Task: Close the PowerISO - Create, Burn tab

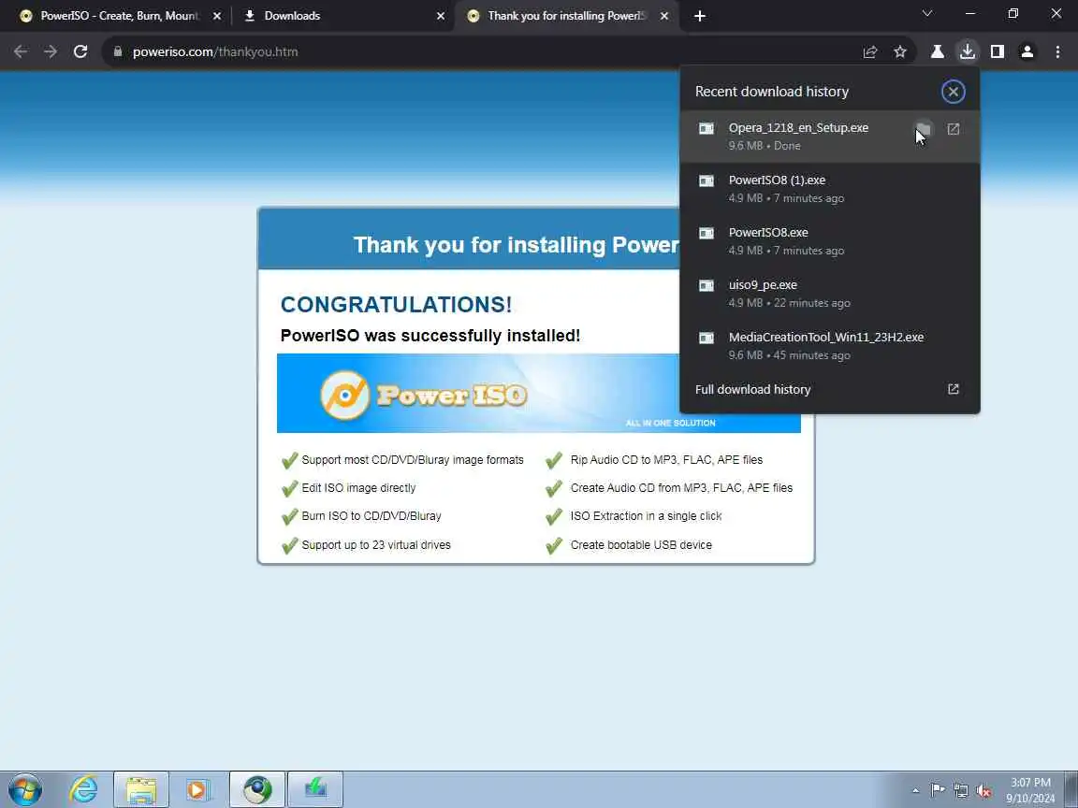Action: tap(217, 16)
